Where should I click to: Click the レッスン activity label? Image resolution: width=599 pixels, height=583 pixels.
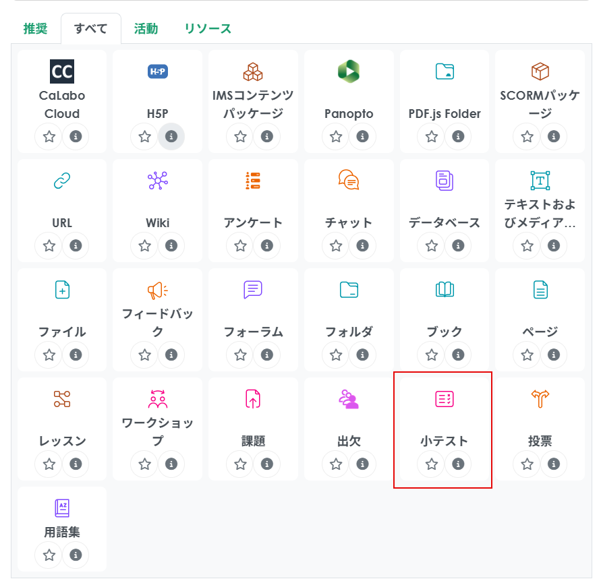click(x=62, y=441)
